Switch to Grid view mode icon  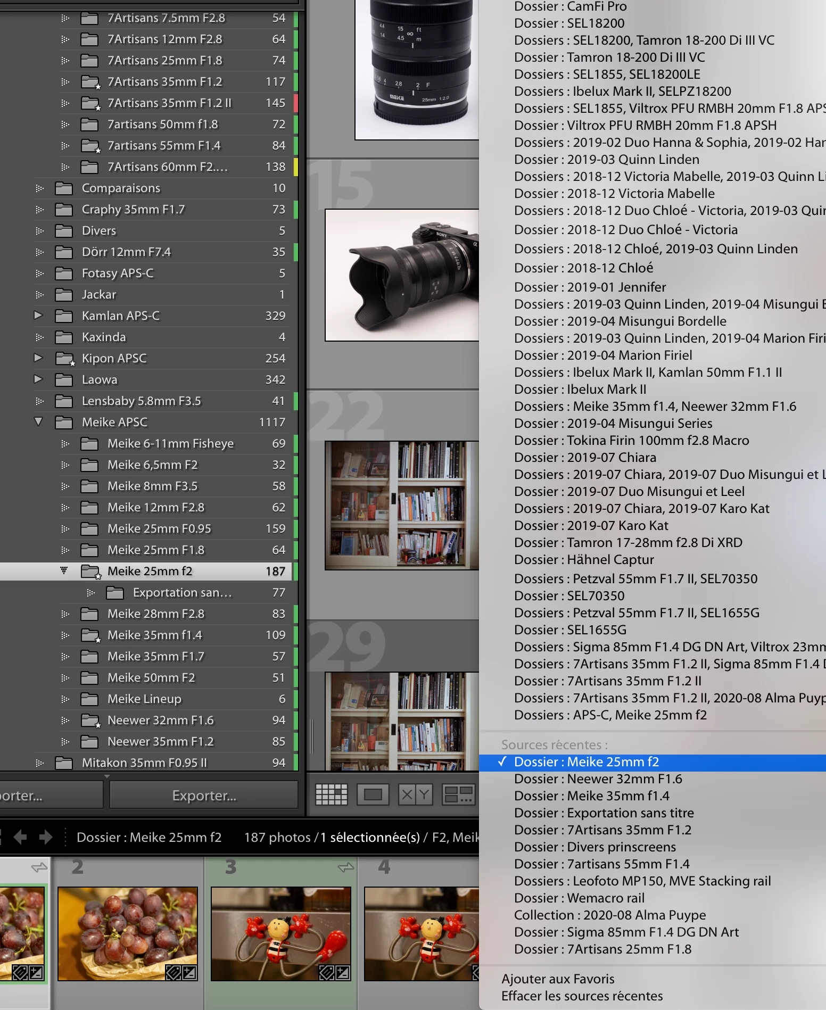[331, 795]
